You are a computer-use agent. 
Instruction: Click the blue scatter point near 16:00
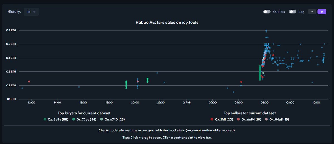pyautogui.click(x=79, y=87)
